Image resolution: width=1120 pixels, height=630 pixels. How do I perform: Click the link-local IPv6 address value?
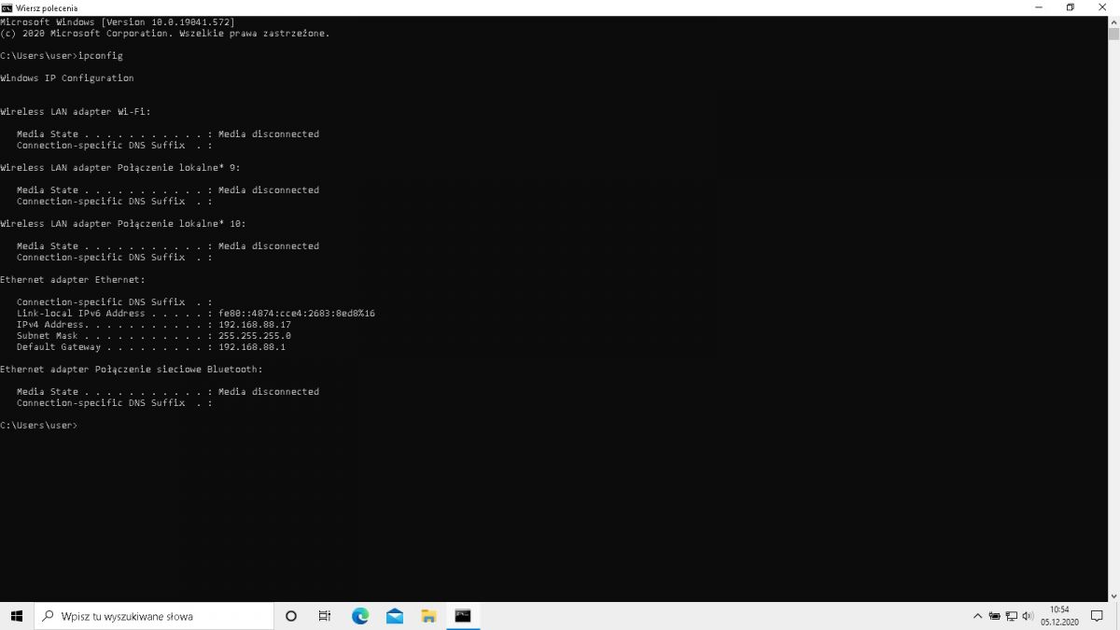[x=297, y=314]
